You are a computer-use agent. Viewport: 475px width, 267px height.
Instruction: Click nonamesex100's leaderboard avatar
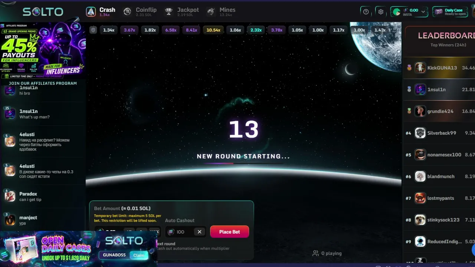pos(420,155)
